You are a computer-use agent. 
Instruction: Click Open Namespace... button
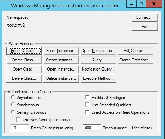coord(98,51)
